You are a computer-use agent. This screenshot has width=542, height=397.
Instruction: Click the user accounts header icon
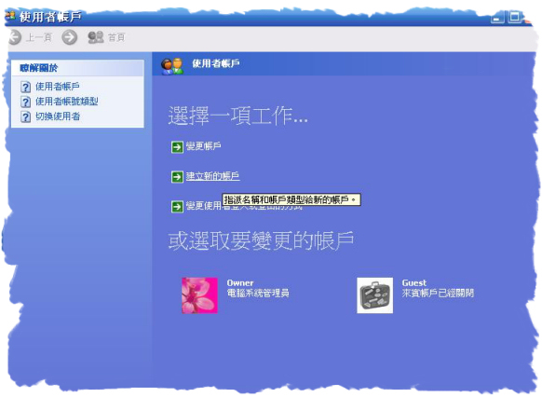tap(172, 66)
